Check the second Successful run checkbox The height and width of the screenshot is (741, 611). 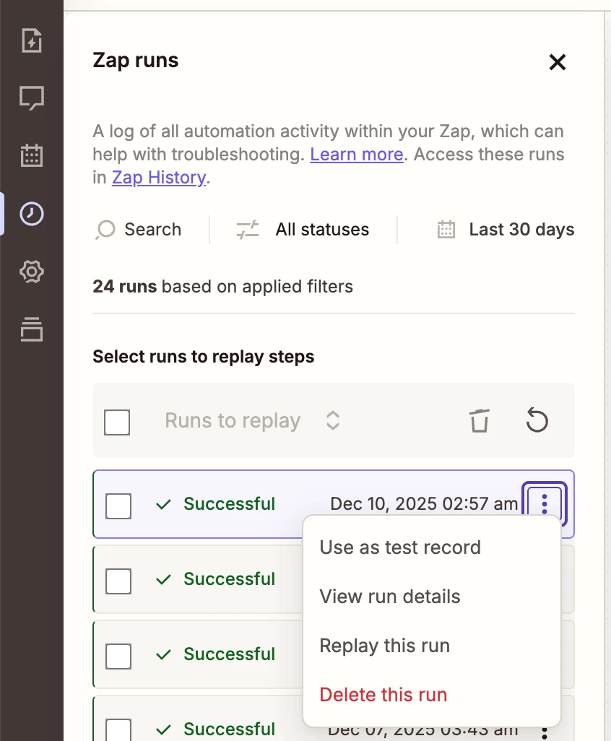(x=118, y=581)
